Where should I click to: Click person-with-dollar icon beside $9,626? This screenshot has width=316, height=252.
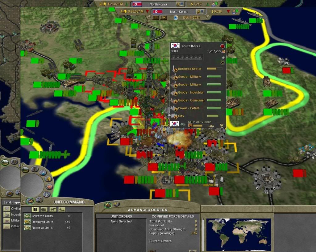235,11
